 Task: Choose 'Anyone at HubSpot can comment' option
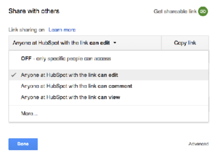(x=109, y=86)
